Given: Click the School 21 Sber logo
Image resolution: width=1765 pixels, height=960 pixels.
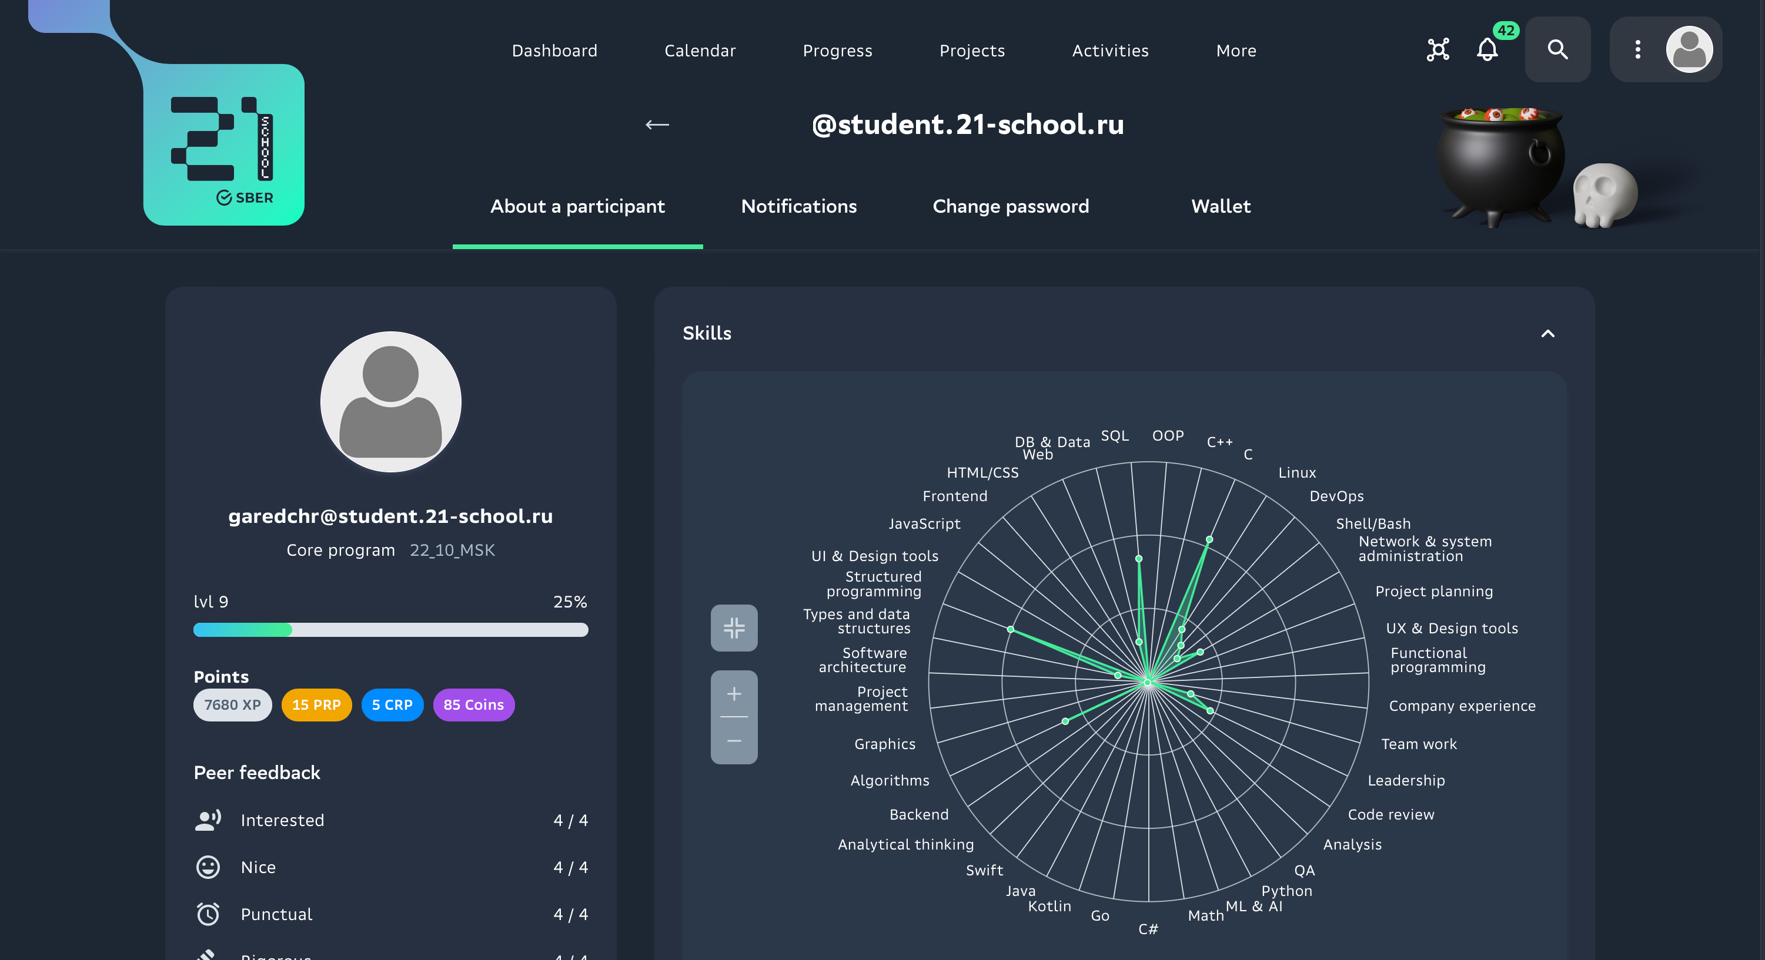Looking at the screenshot, I should click(x=223, y=145).
